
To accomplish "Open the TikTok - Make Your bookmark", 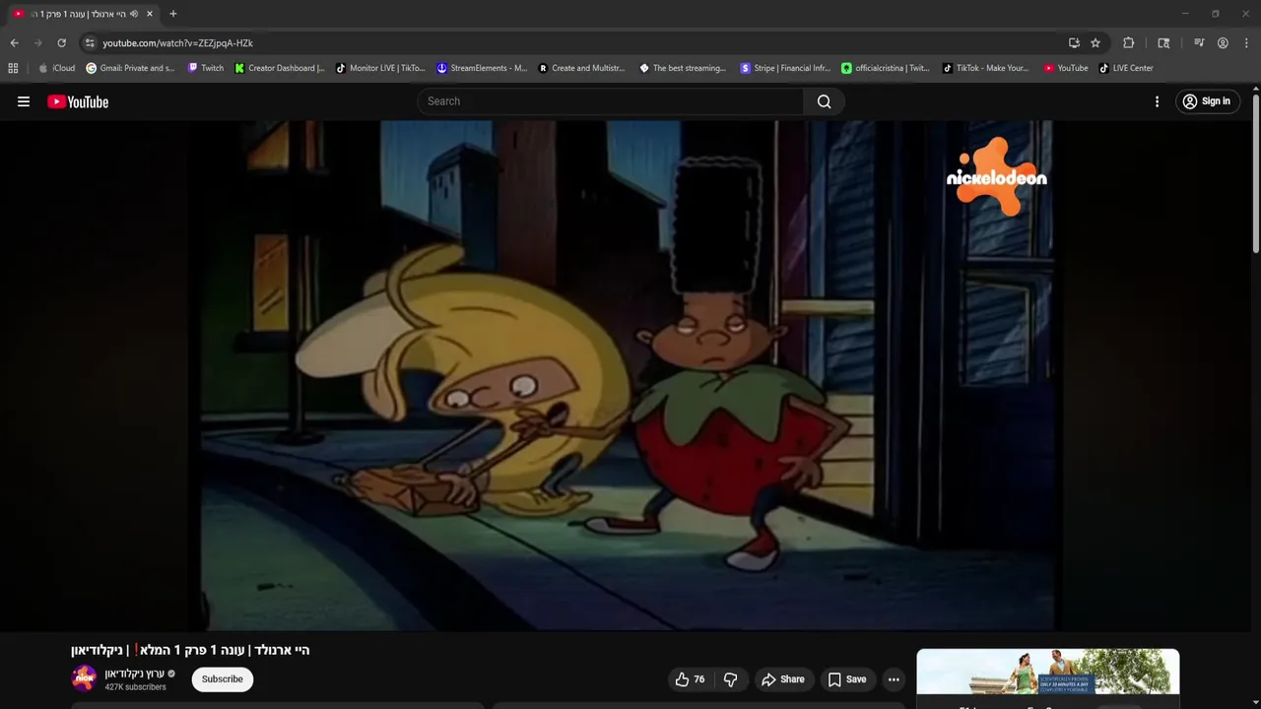I will tap(986, 68).
